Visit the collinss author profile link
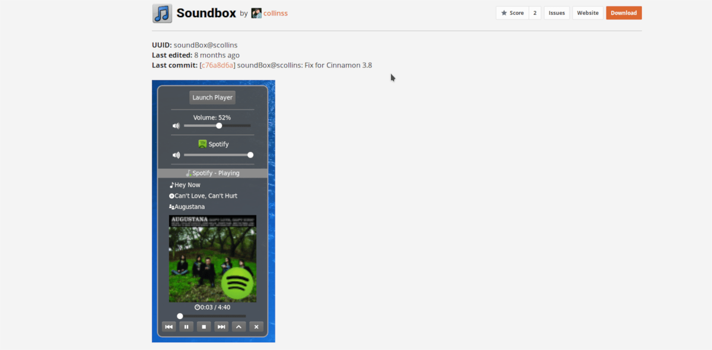712x350 pixels. point(276,13)
